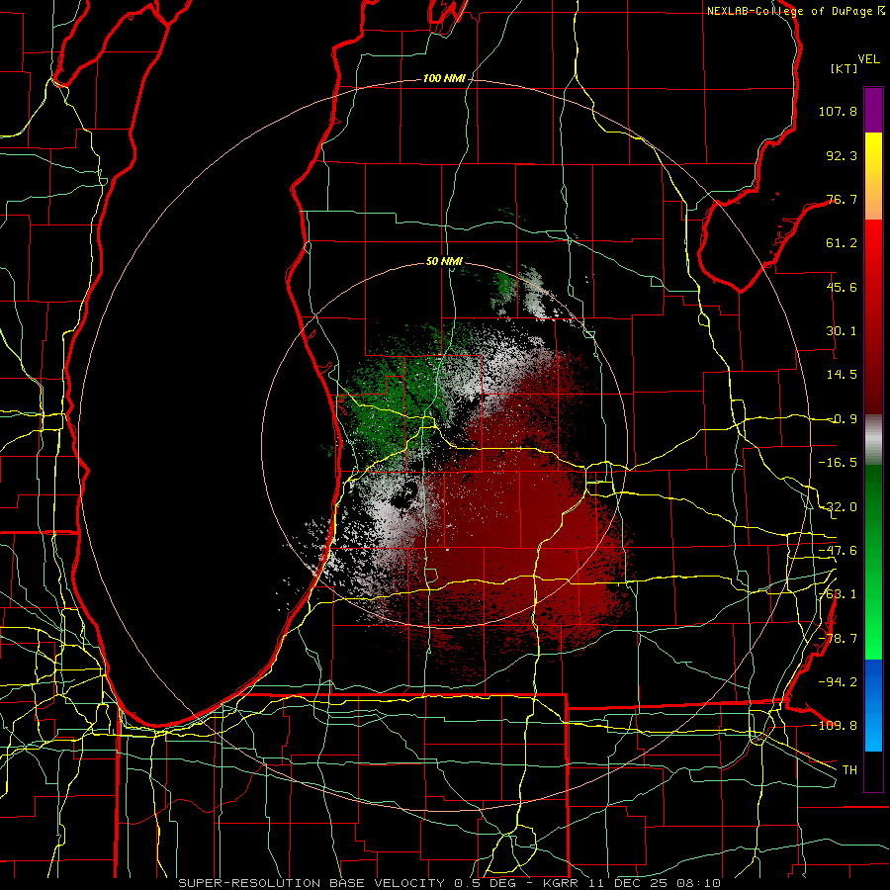This screenshot has height=890, width=890.
Task: Pick the yellow-orange segment of the velocity color bar
Action: tap(873, 176)
